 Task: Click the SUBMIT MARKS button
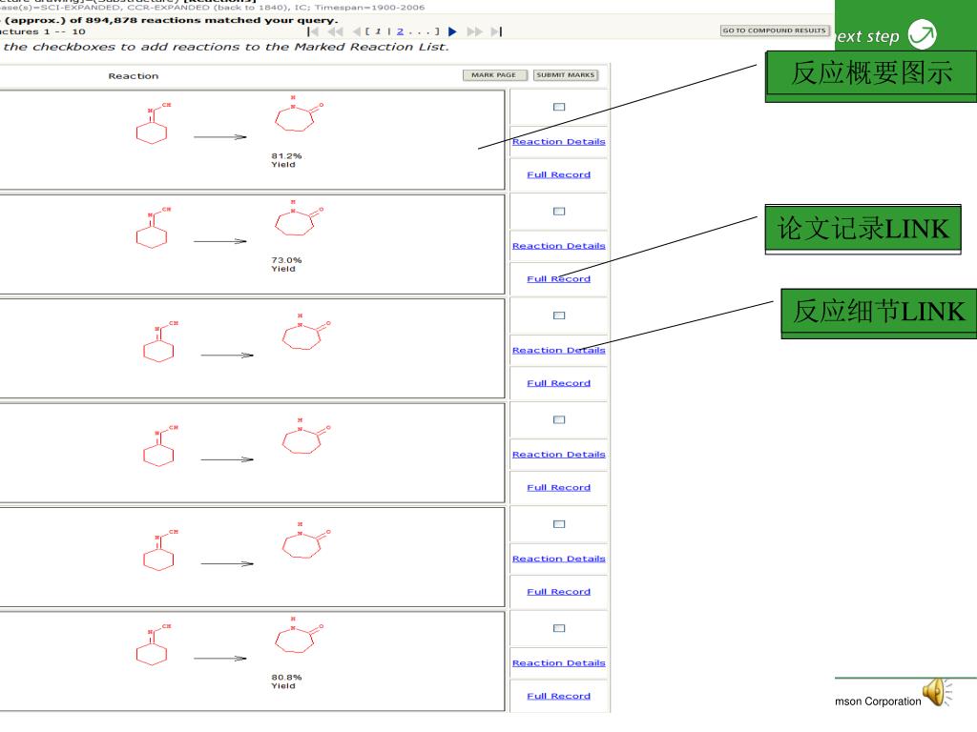point(566,75)
